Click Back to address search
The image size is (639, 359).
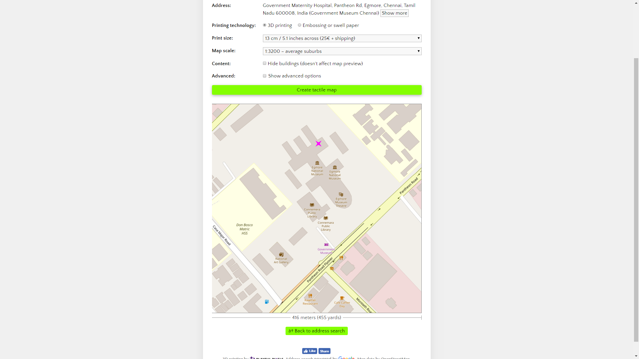[316, 331]
